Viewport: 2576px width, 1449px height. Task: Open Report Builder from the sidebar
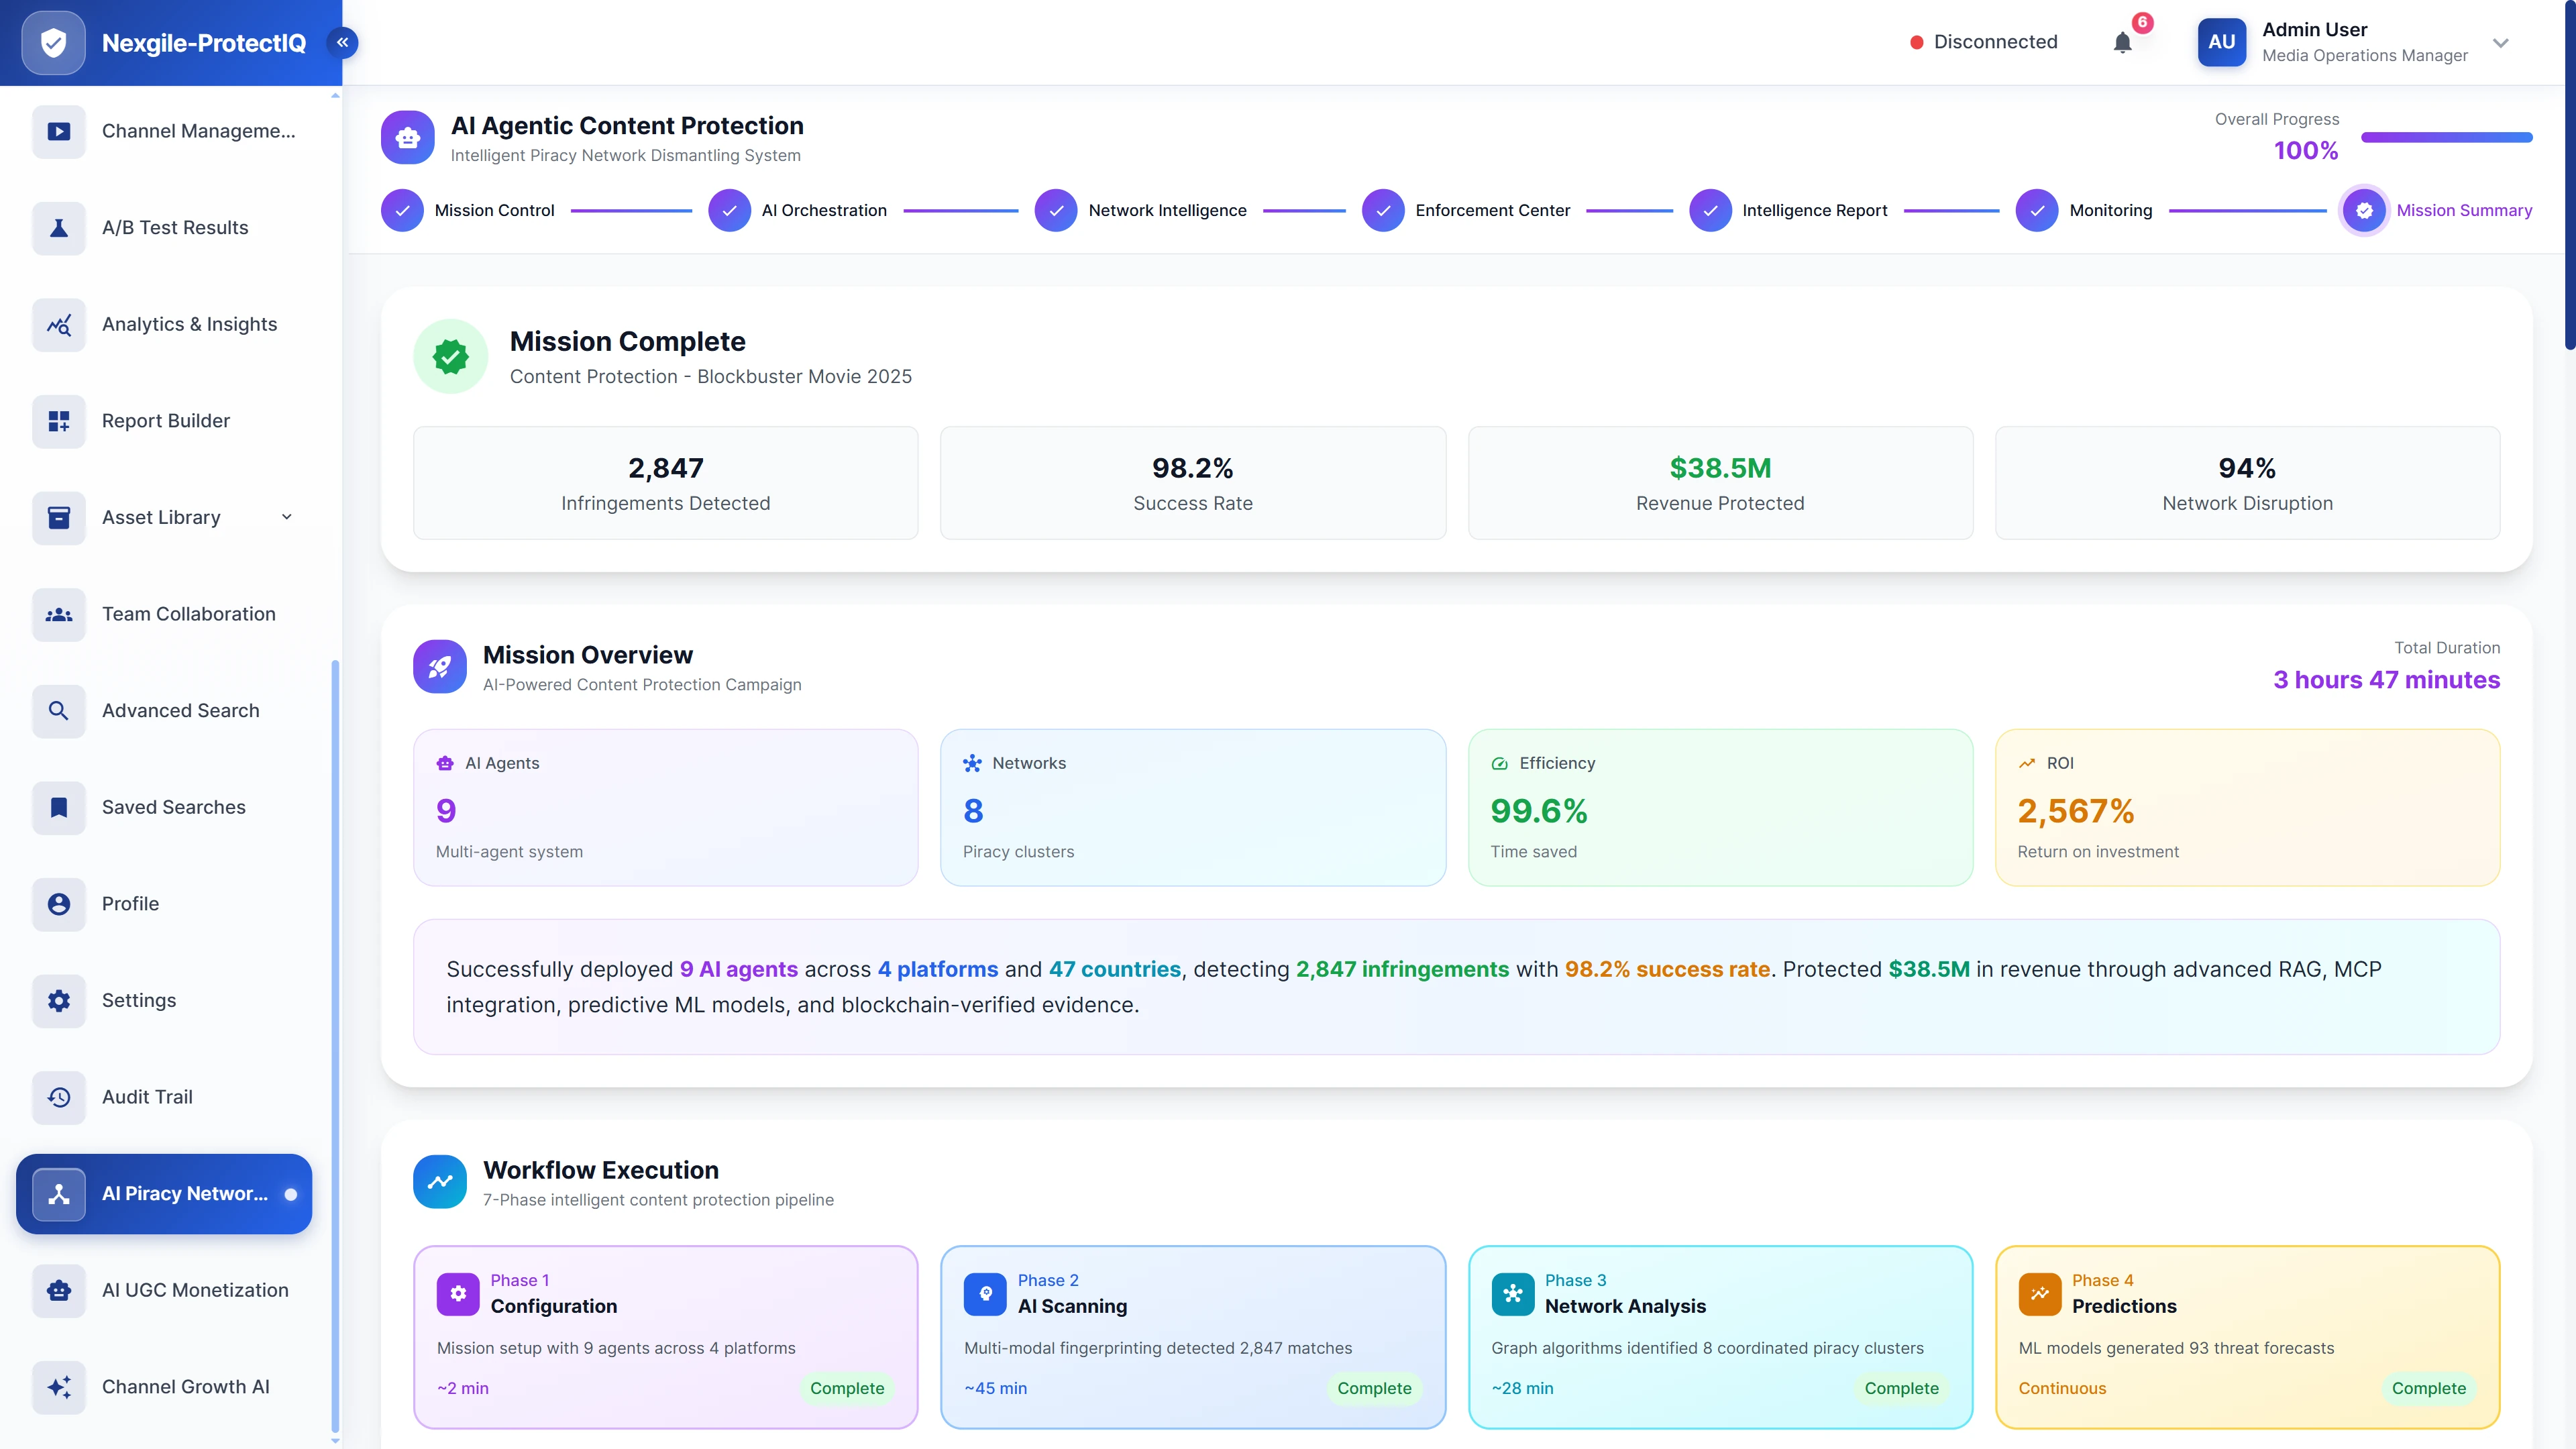click(165, 420)
